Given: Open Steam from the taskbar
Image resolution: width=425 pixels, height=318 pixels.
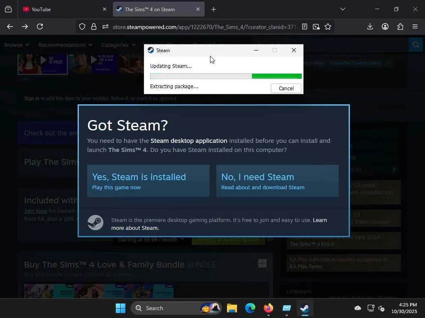Looking at the screenshot, I should click(305, 308).
